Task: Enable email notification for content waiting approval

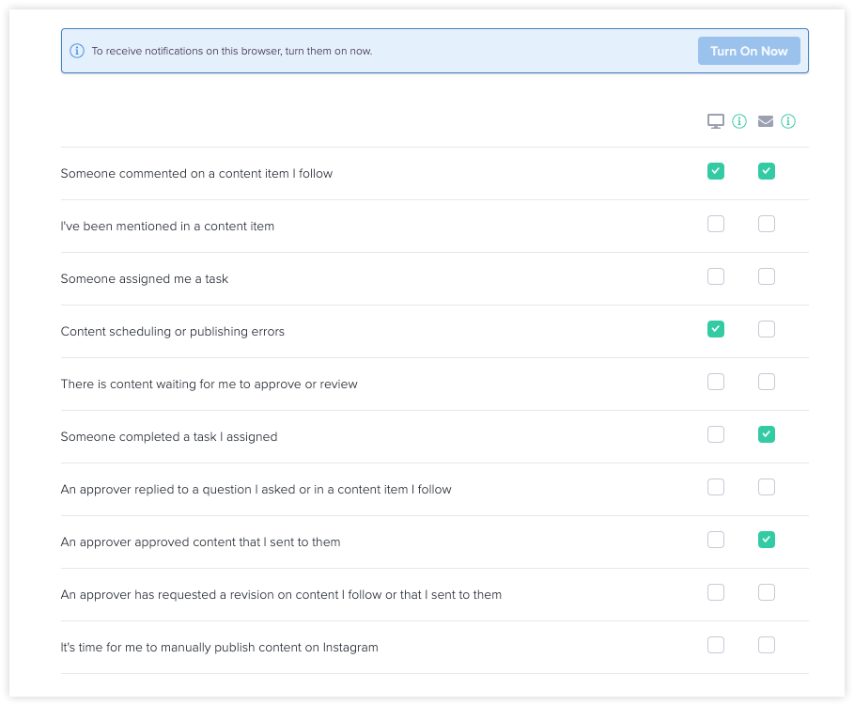Action: pos(767,382)
